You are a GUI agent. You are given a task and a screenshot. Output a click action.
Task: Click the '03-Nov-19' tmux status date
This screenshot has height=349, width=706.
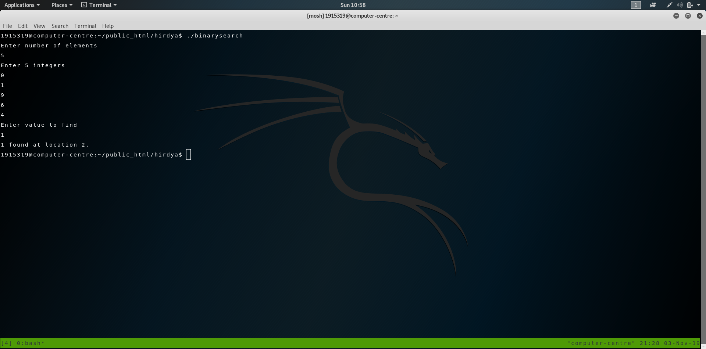click(x=682, y=343)
